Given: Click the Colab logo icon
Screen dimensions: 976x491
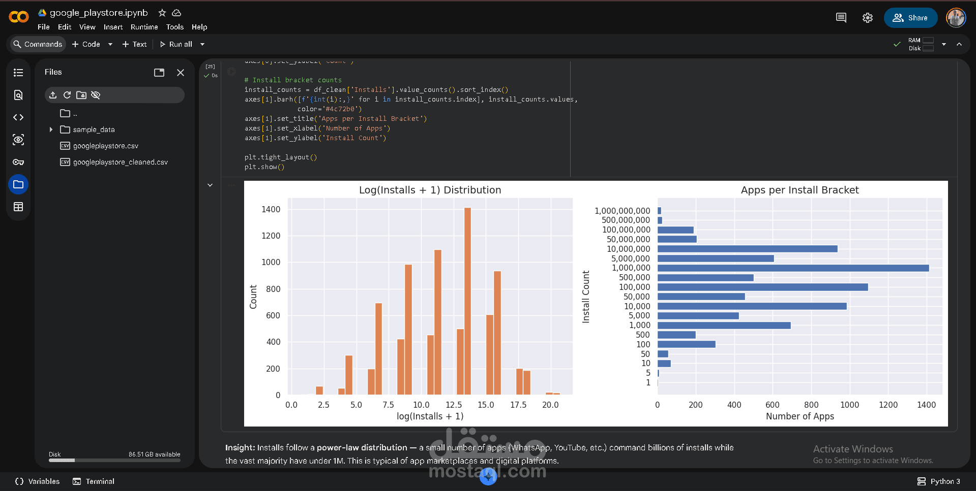Looking at the screenshot, I should (19, 17).
